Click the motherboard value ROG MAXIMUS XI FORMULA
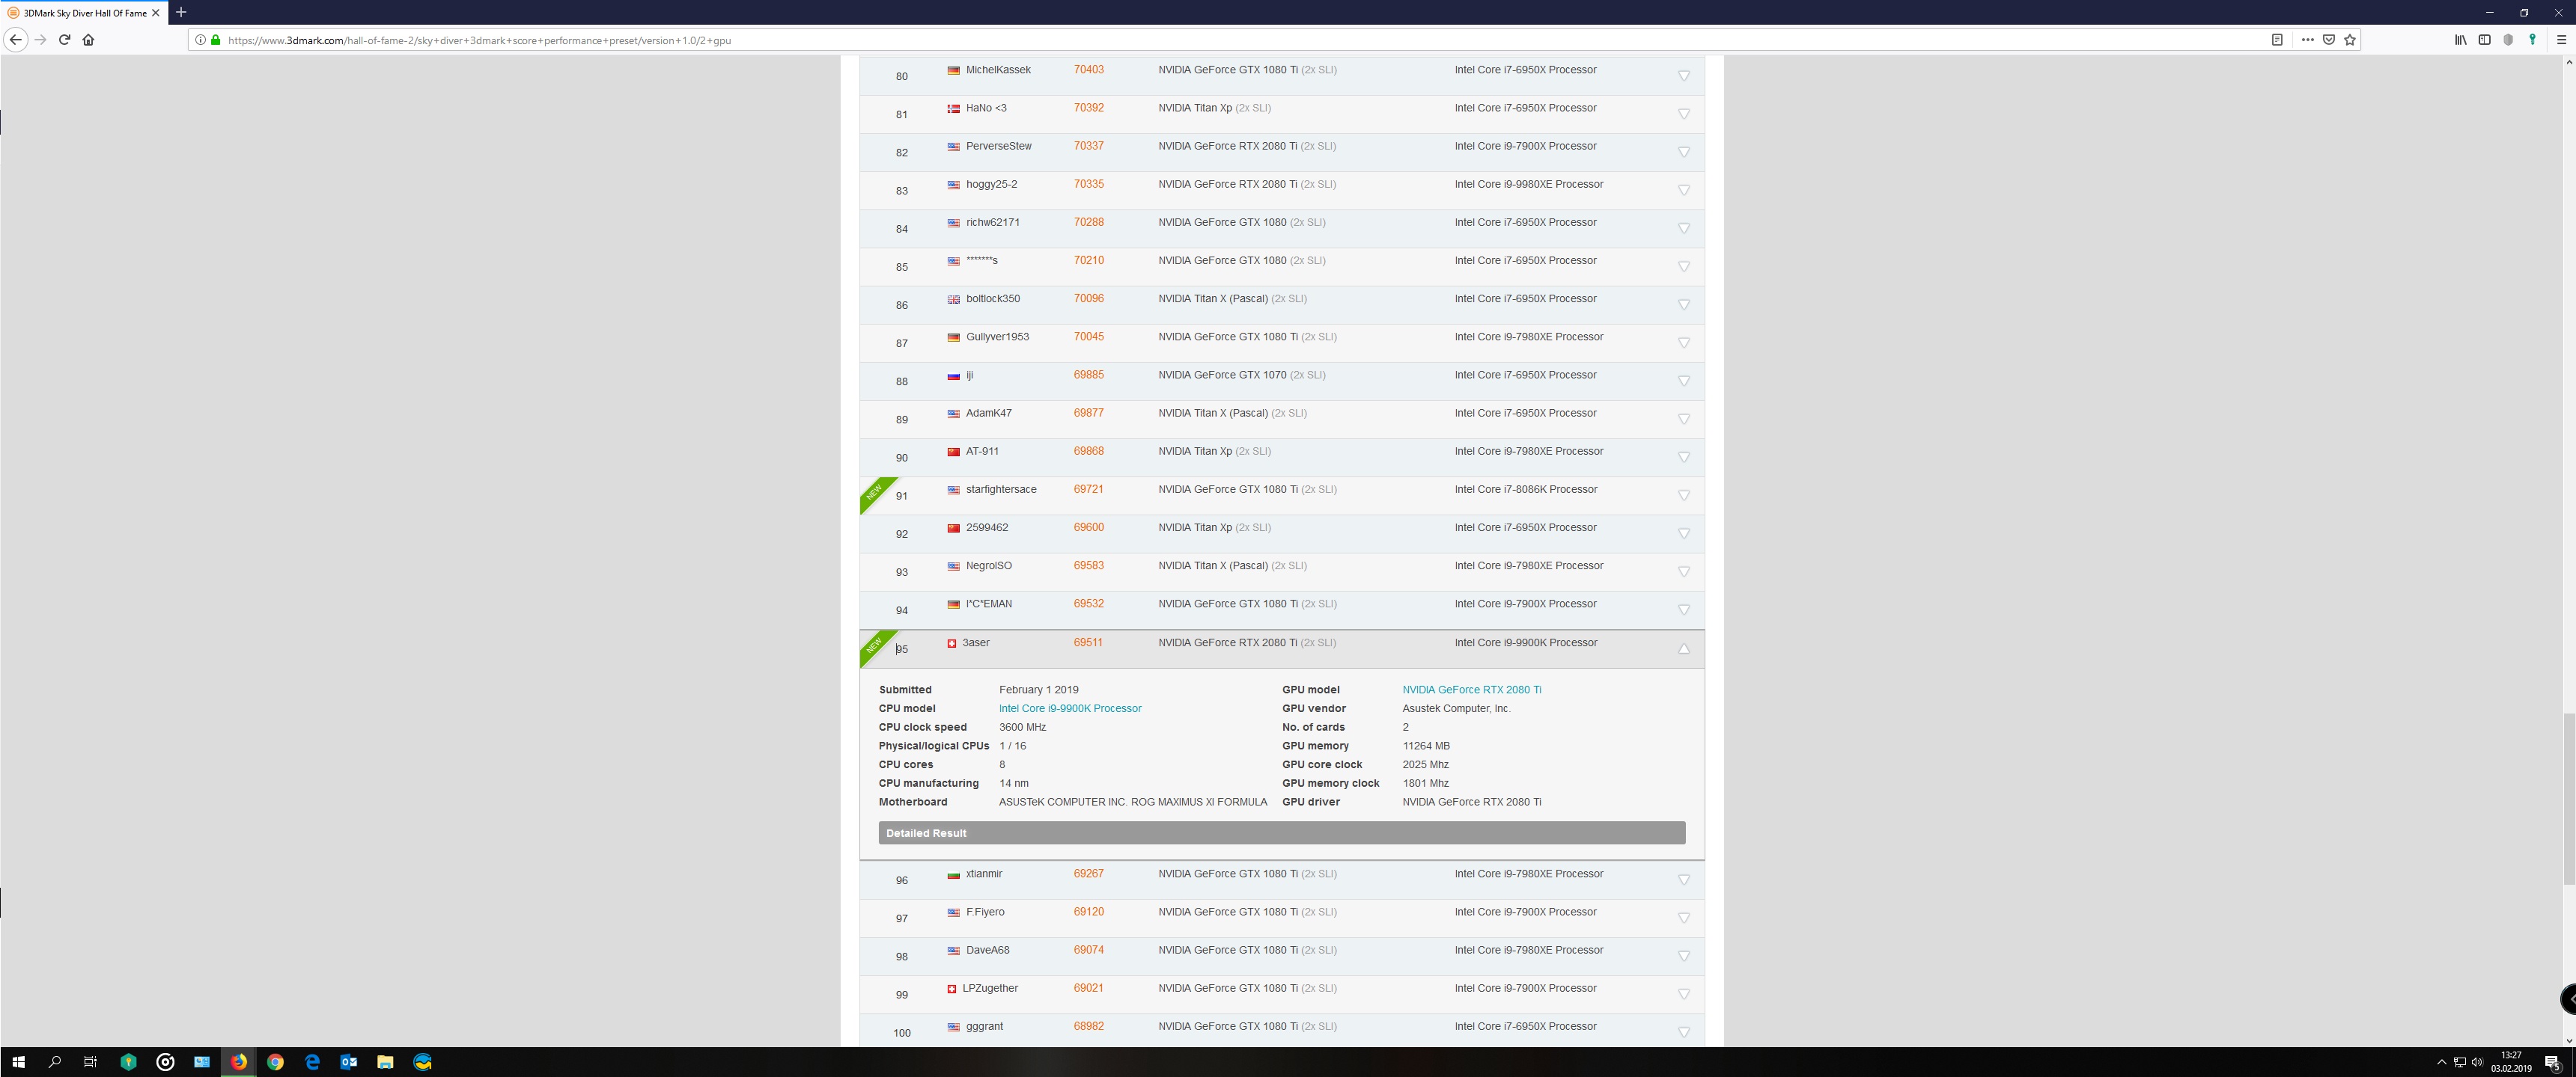The width and height of the screenshot is (2576, 1077). click(x=1132, y=803)
